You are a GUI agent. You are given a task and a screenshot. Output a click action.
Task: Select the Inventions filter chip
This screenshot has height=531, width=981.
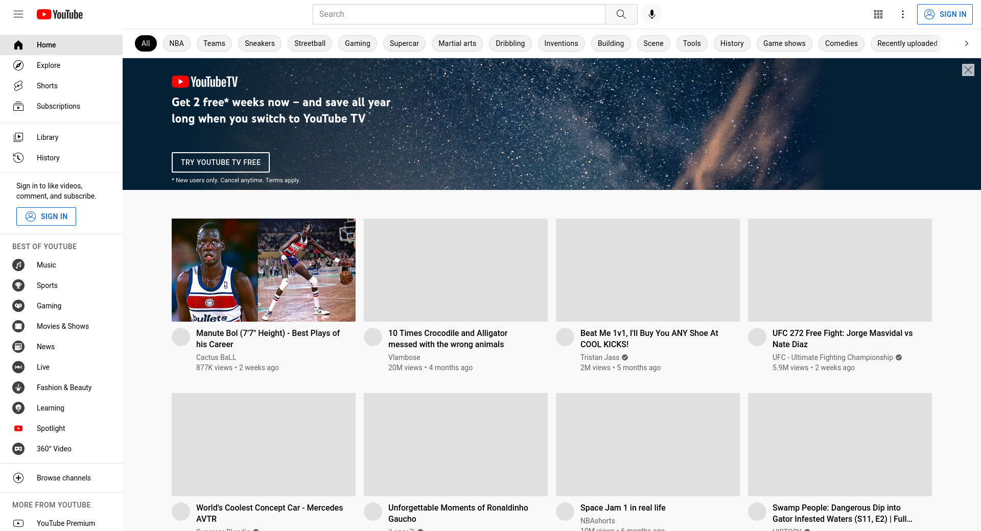tap(561, 43)
